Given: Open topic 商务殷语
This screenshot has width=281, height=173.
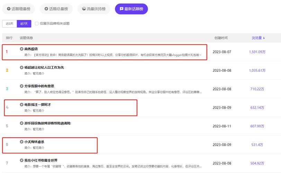Looking at the screenshot, I should click(x=31, y=49).
